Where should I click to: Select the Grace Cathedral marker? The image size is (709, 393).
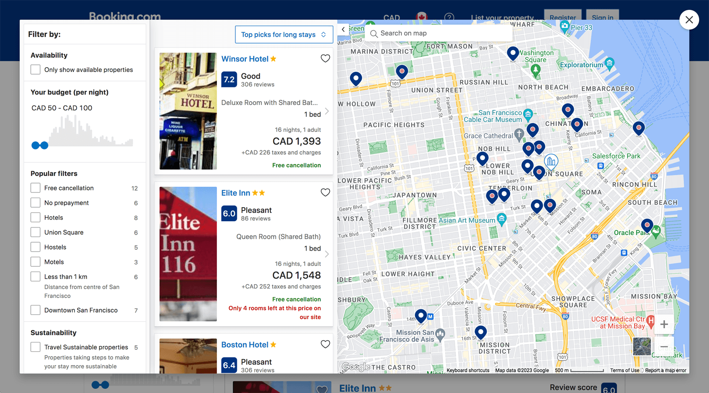pyautogui.click(x=519, y=135)
